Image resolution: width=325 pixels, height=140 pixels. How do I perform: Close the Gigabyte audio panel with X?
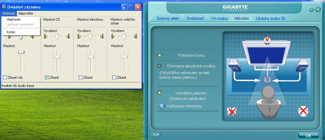click(318, 9)
